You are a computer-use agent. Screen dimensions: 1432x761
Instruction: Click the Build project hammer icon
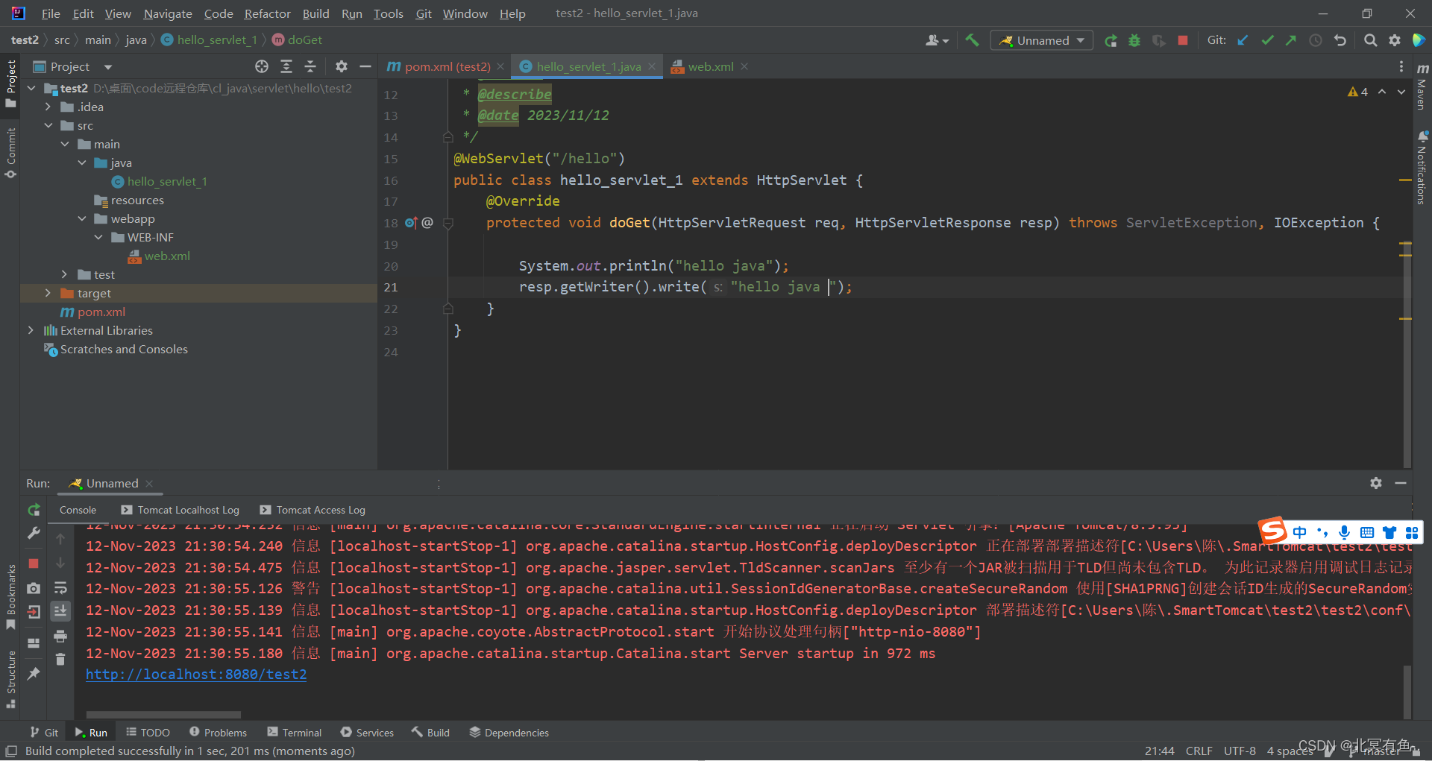tap(972, 40)
